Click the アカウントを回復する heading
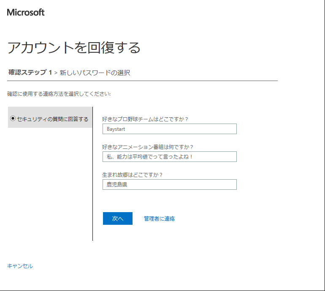Viewport: 325px width, 291px height. tap(74, 48)
